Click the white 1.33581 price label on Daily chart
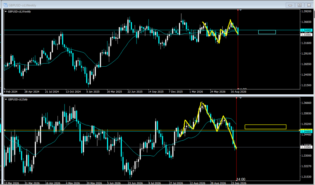Viewport: 315px width, 185px height. [x=306, y=147]
